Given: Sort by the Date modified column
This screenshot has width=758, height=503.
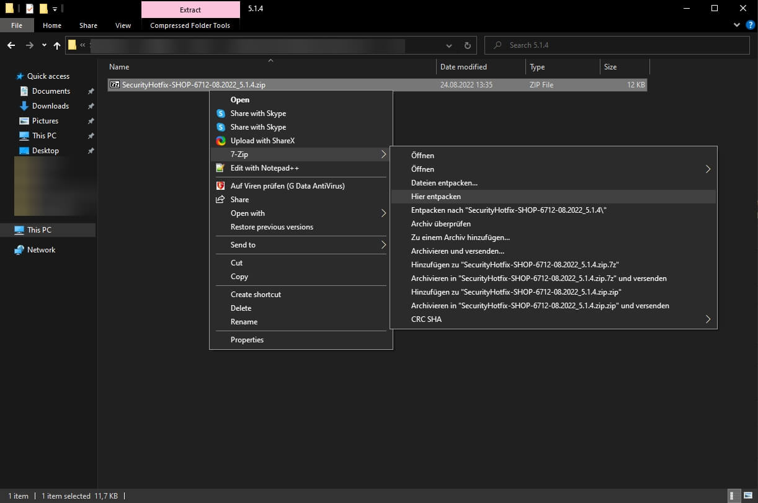Looking at the screenshot, I should click(463, 67).
